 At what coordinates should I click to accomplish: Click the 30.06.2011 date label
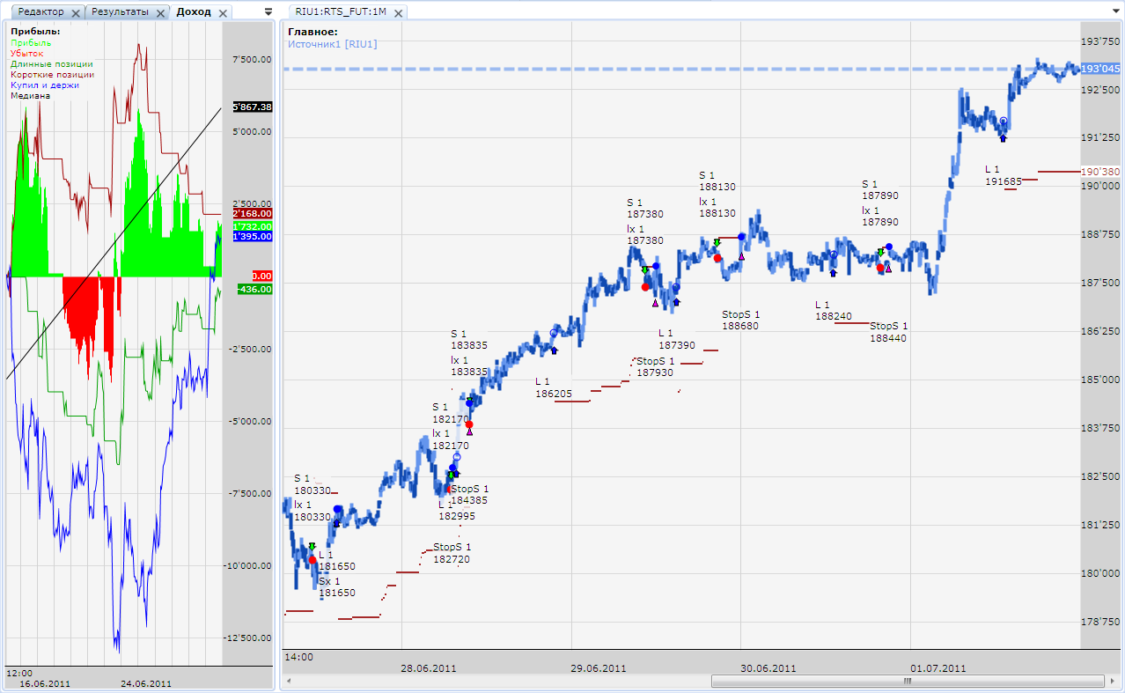pyautogui.click(x=768, y=668)
